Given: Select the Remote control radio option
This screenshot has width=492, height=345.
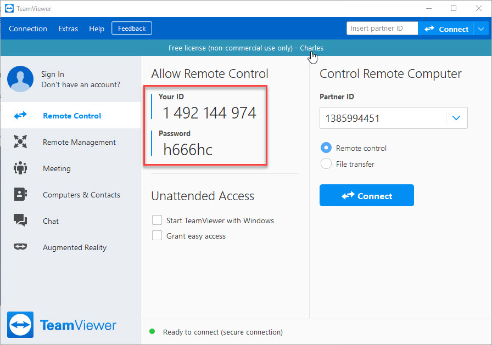Looking at the screenshot, I should 326,148.
